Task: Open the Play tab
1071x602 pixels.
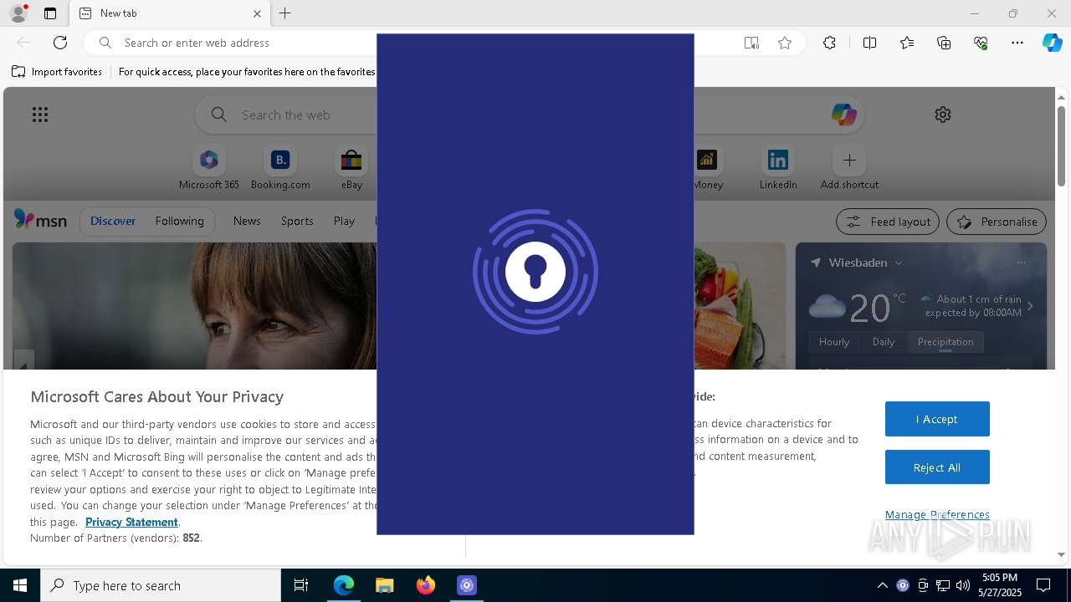Action: click(344, 221)
